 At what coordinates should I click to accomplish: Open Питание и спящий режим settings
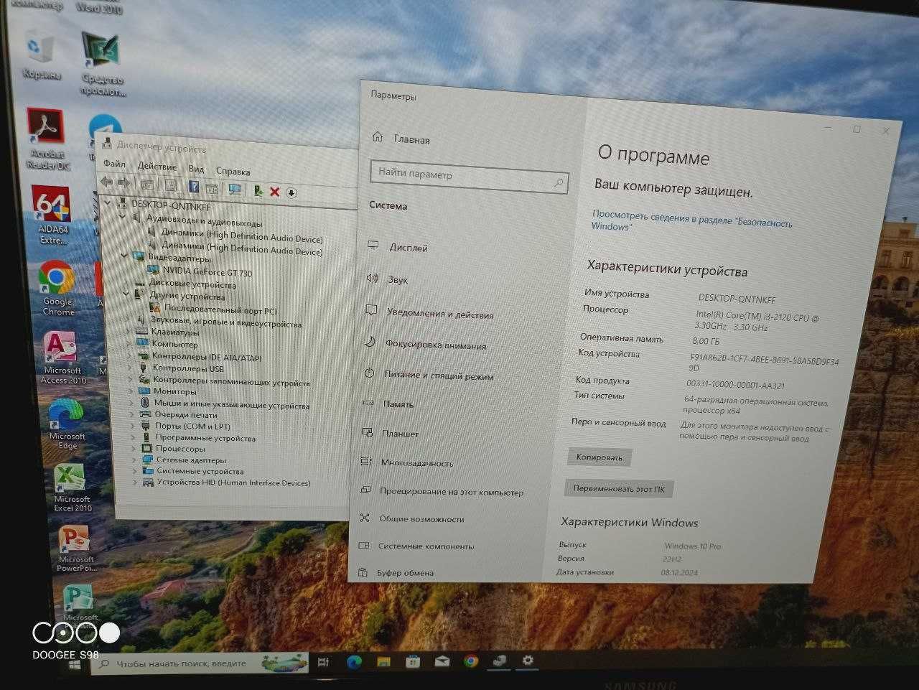tap(438, 375)
